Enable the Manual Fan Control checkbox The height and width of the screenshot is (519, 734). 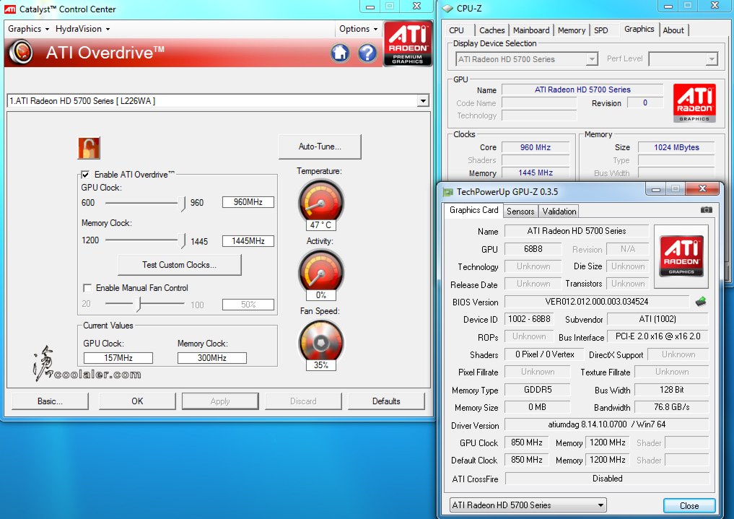[x=87, y=288]
